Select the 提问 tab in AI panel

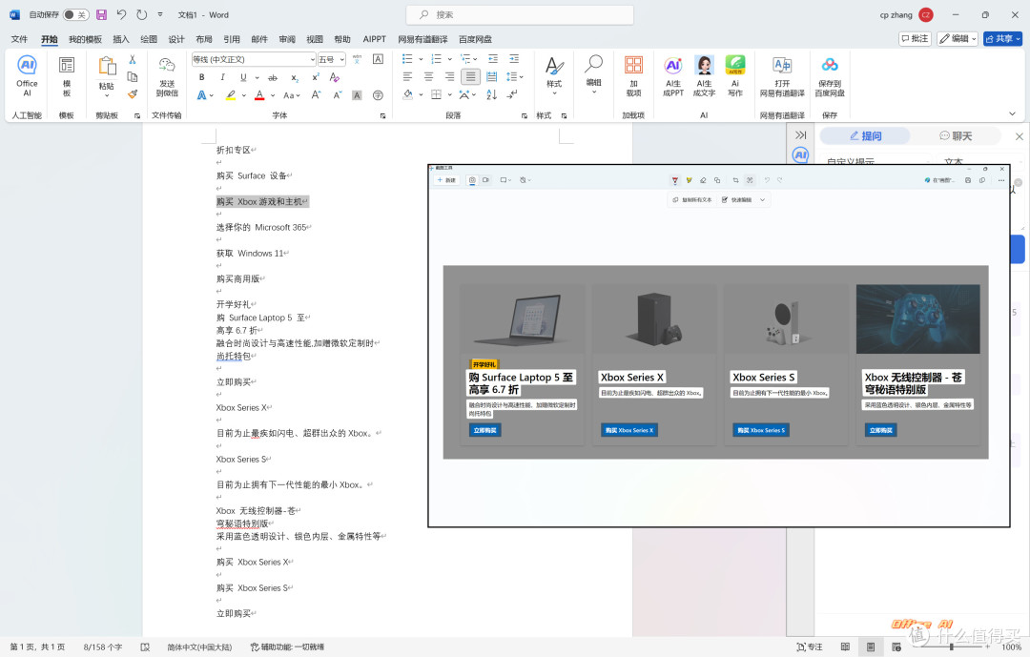click(x=865, y=136)
